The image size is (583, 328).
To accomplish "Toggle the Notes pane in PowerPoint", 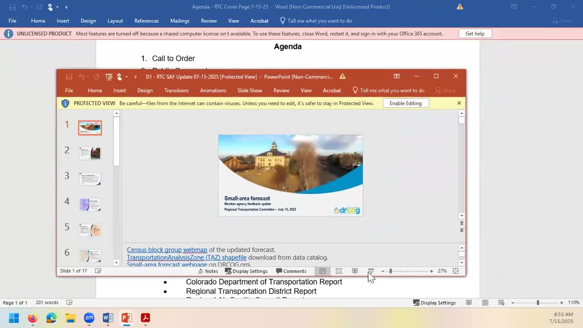I will [208, 271].
